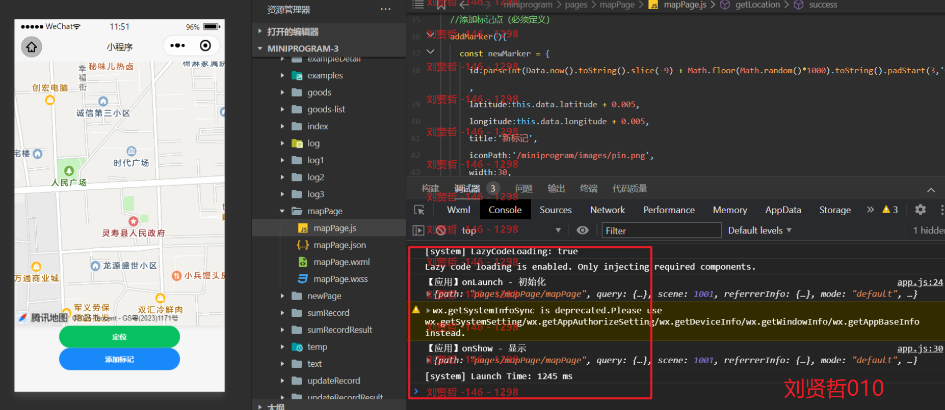Tap the green 定位 button

click(119, 337)
